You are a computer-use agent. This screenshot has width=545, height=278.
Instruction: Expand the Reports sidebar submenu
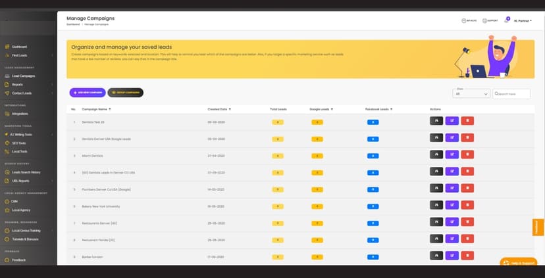tap(52, 85)
